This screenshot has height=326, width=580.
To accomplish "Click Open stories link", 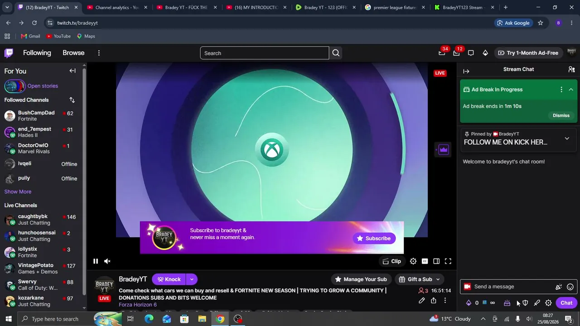I will [x=43, y=86].
